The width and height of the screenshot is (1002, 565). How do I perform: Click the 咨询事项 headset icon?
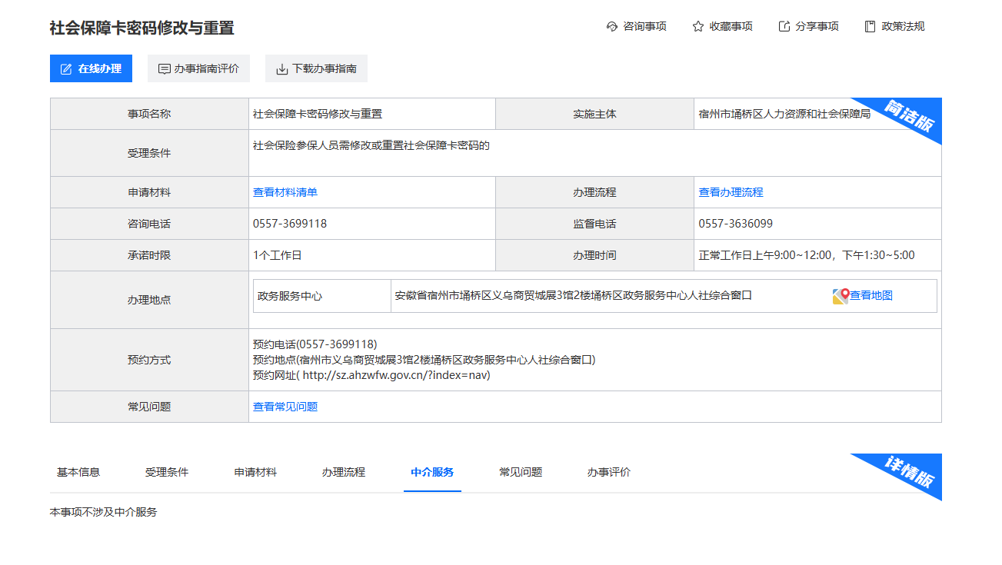tap(612, 27)
